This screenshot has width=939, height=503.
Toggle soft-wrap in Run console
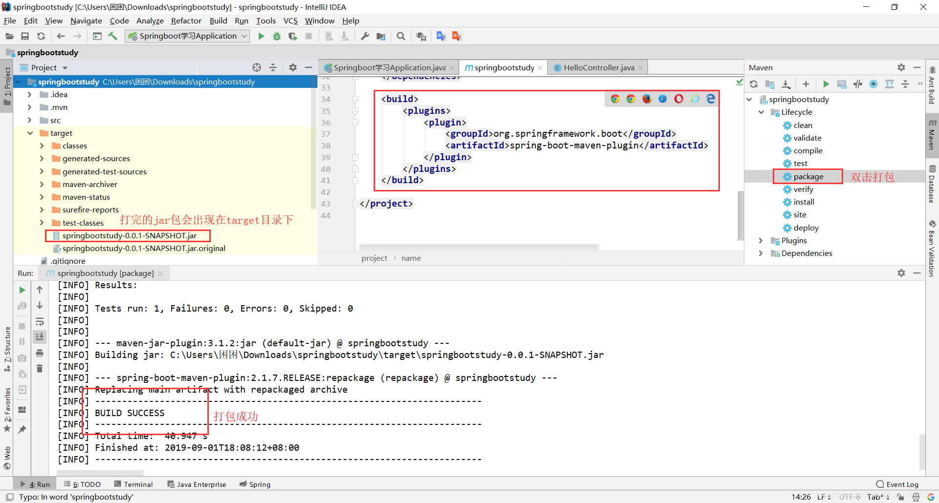40,321
